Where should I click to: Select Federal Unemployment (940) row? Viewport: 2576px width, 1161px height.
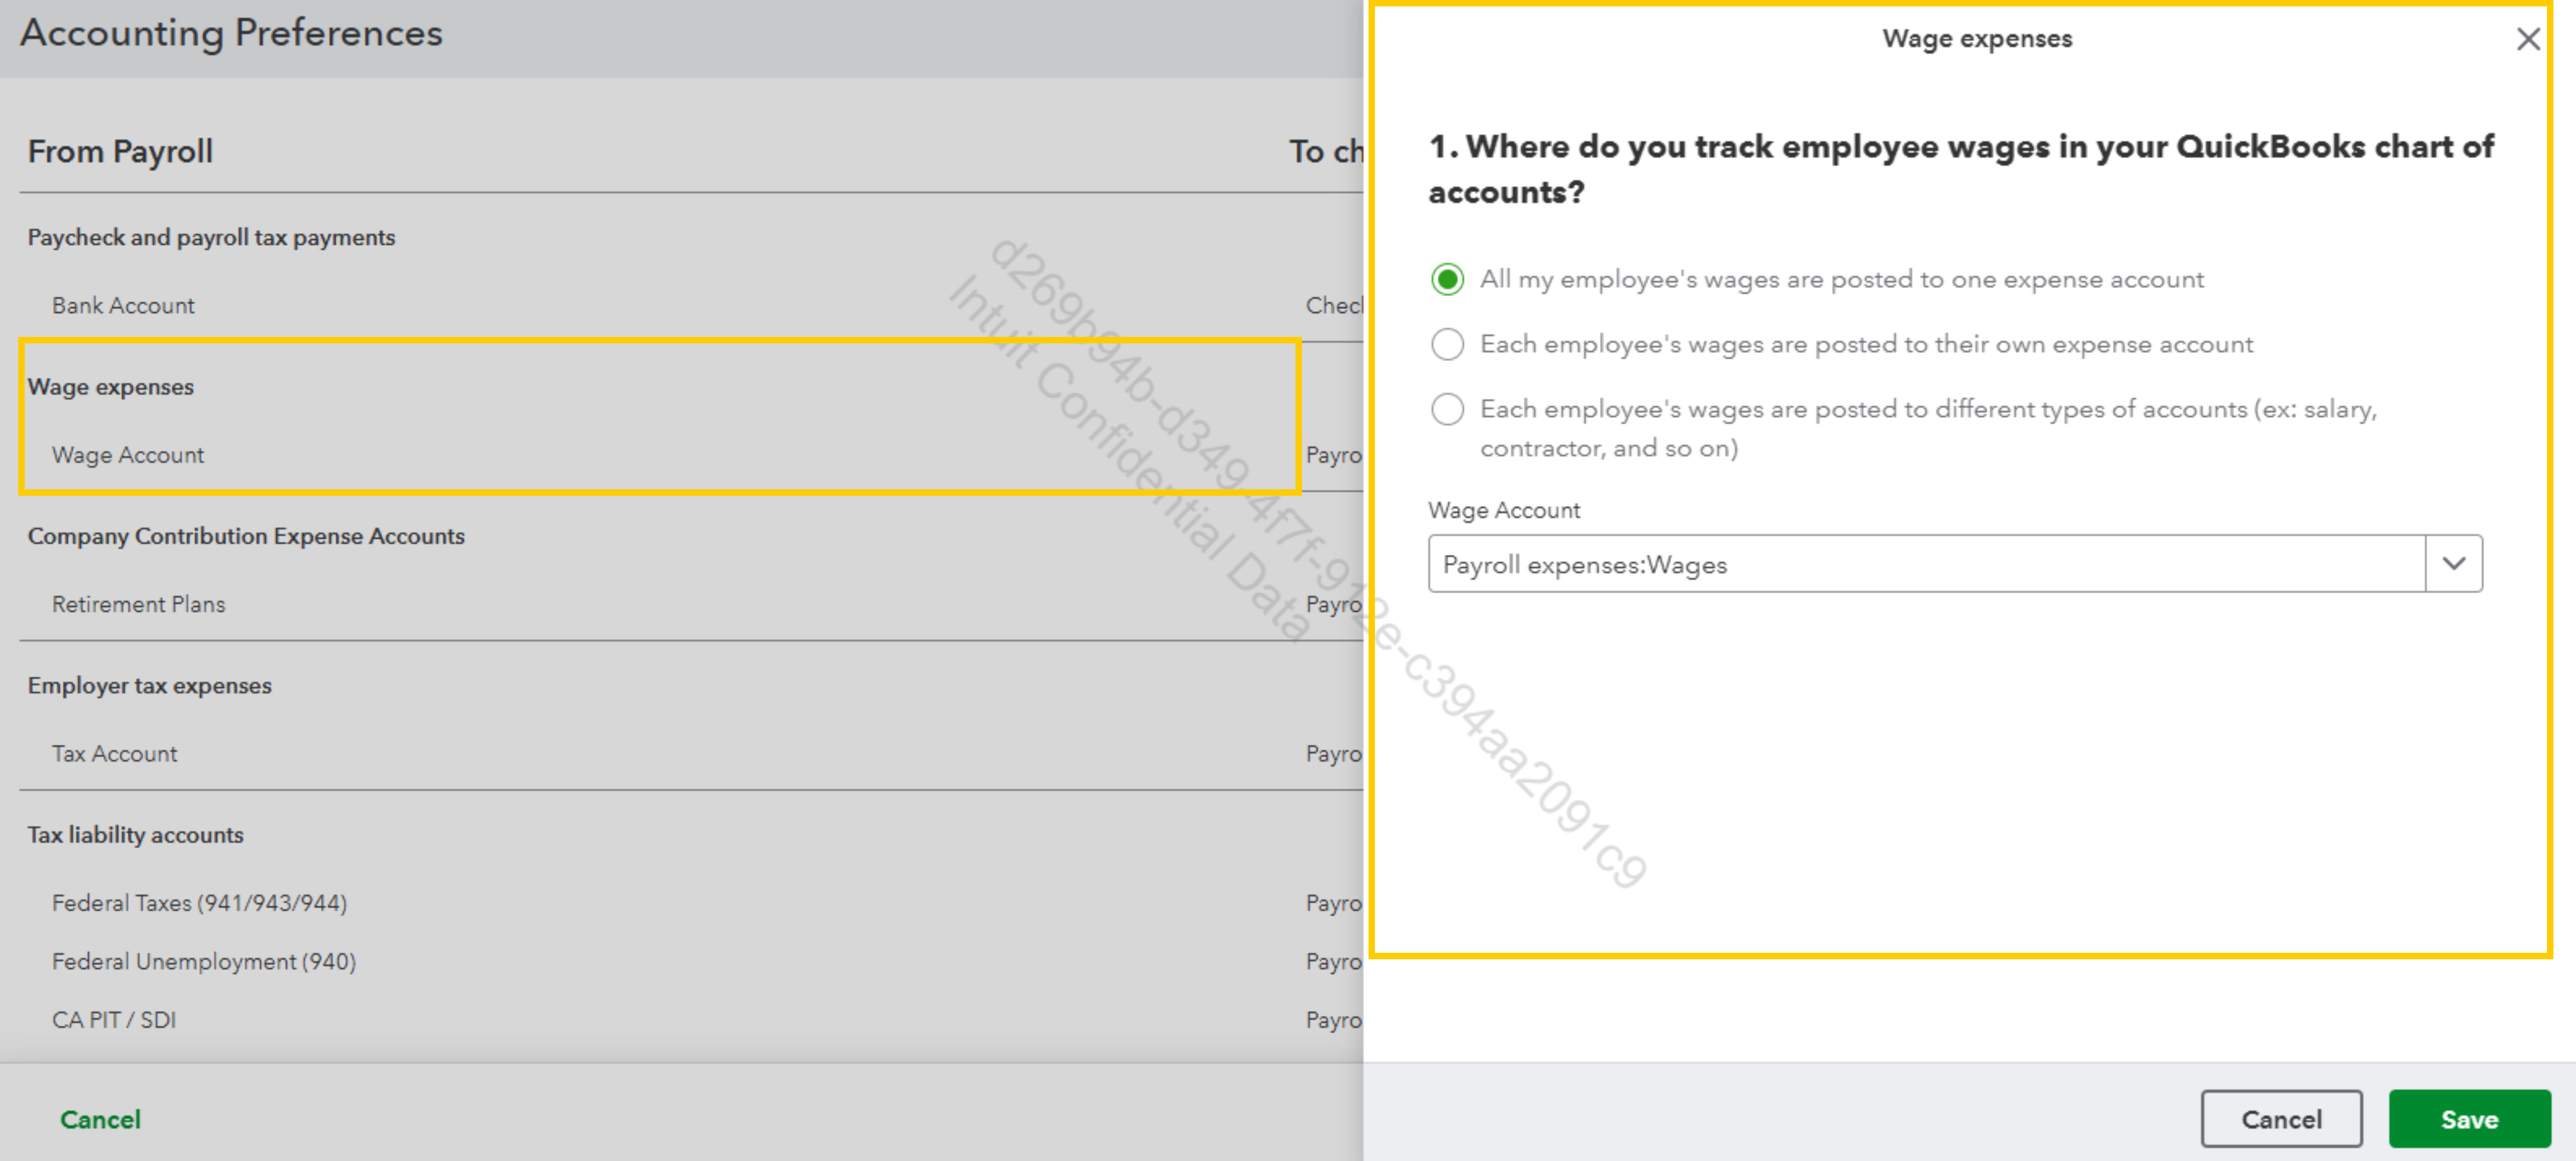(x=203, y=961)
